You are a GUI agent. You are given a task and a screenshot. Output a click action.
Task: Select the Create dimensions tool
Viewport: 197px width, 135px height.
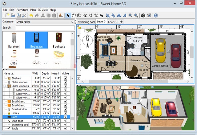[96, 16]
